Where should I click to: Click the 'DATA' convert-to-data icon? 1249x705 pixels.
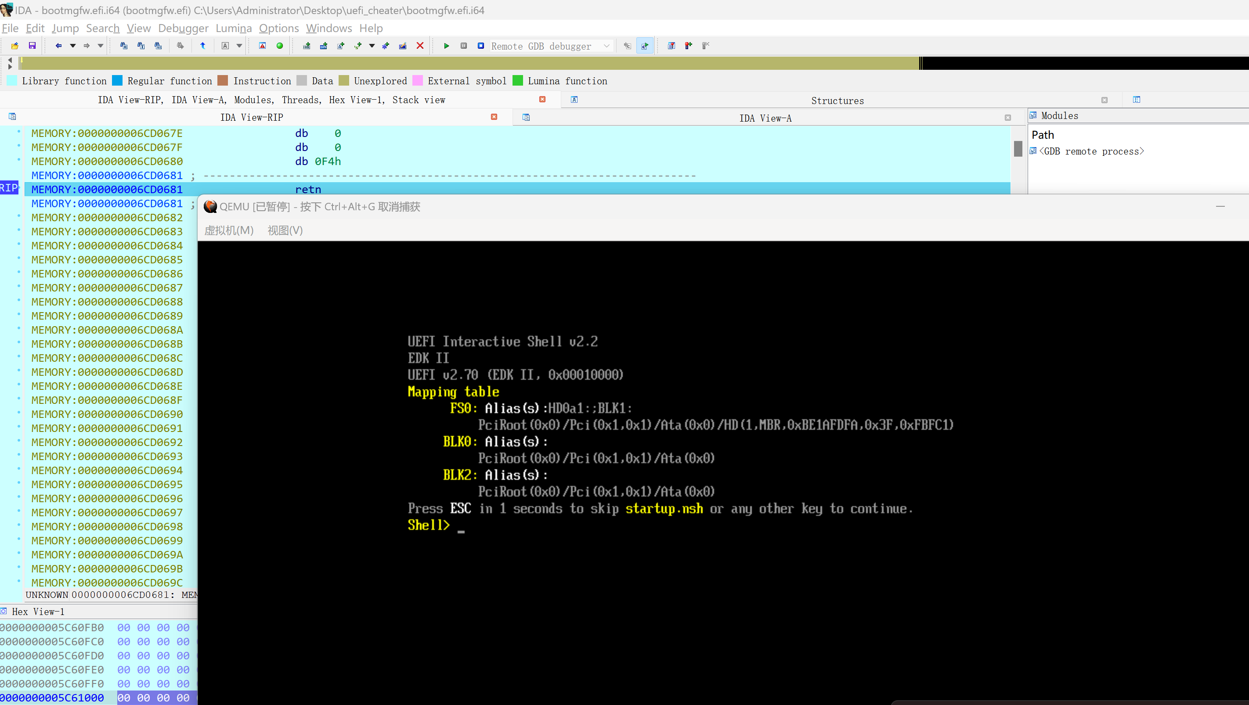click(323, 46)
